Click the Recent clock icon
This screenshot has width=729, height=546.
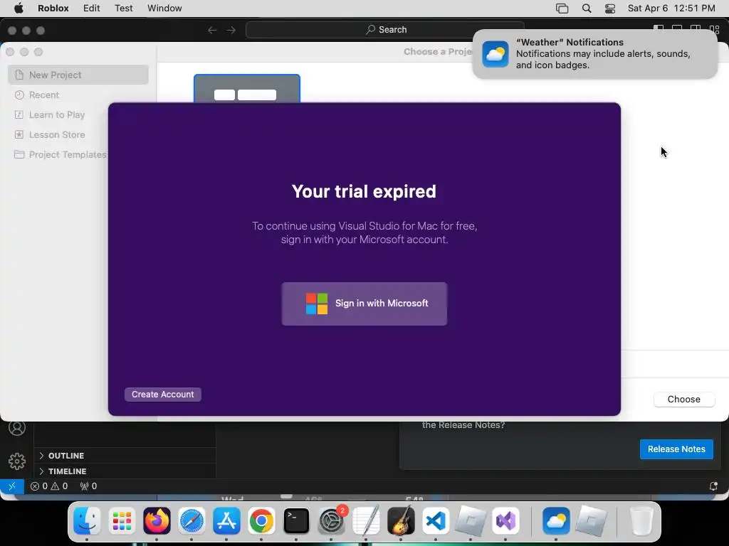click(x=19, y=95)
